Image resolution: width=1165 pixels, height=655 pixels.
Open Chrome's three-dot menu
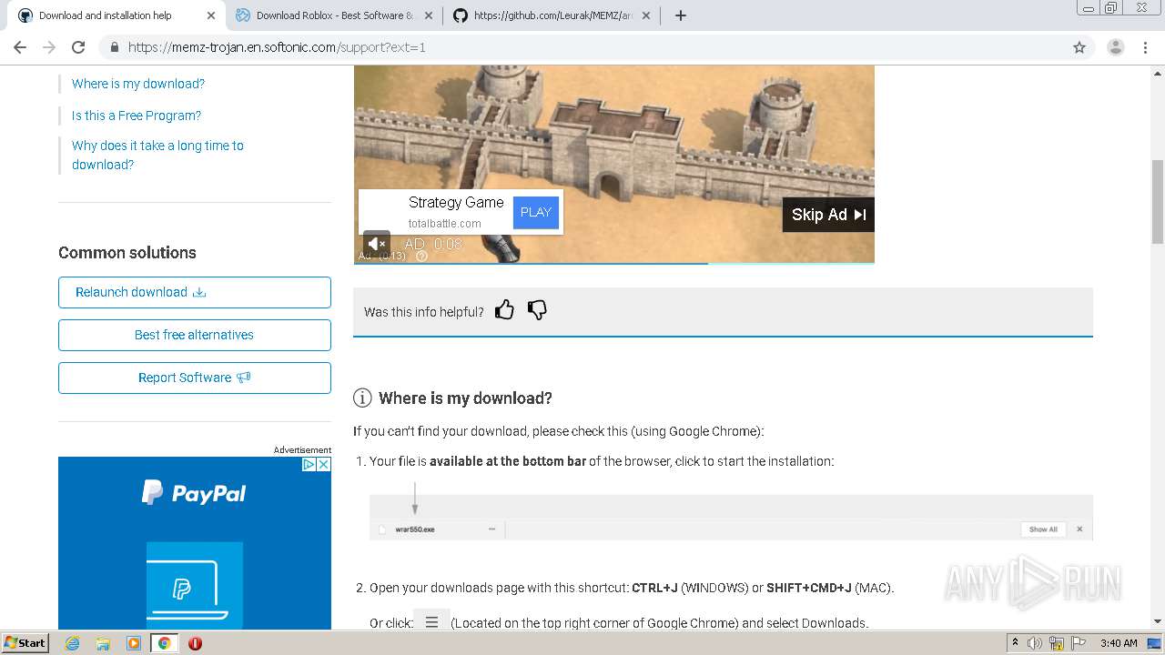1145,47
